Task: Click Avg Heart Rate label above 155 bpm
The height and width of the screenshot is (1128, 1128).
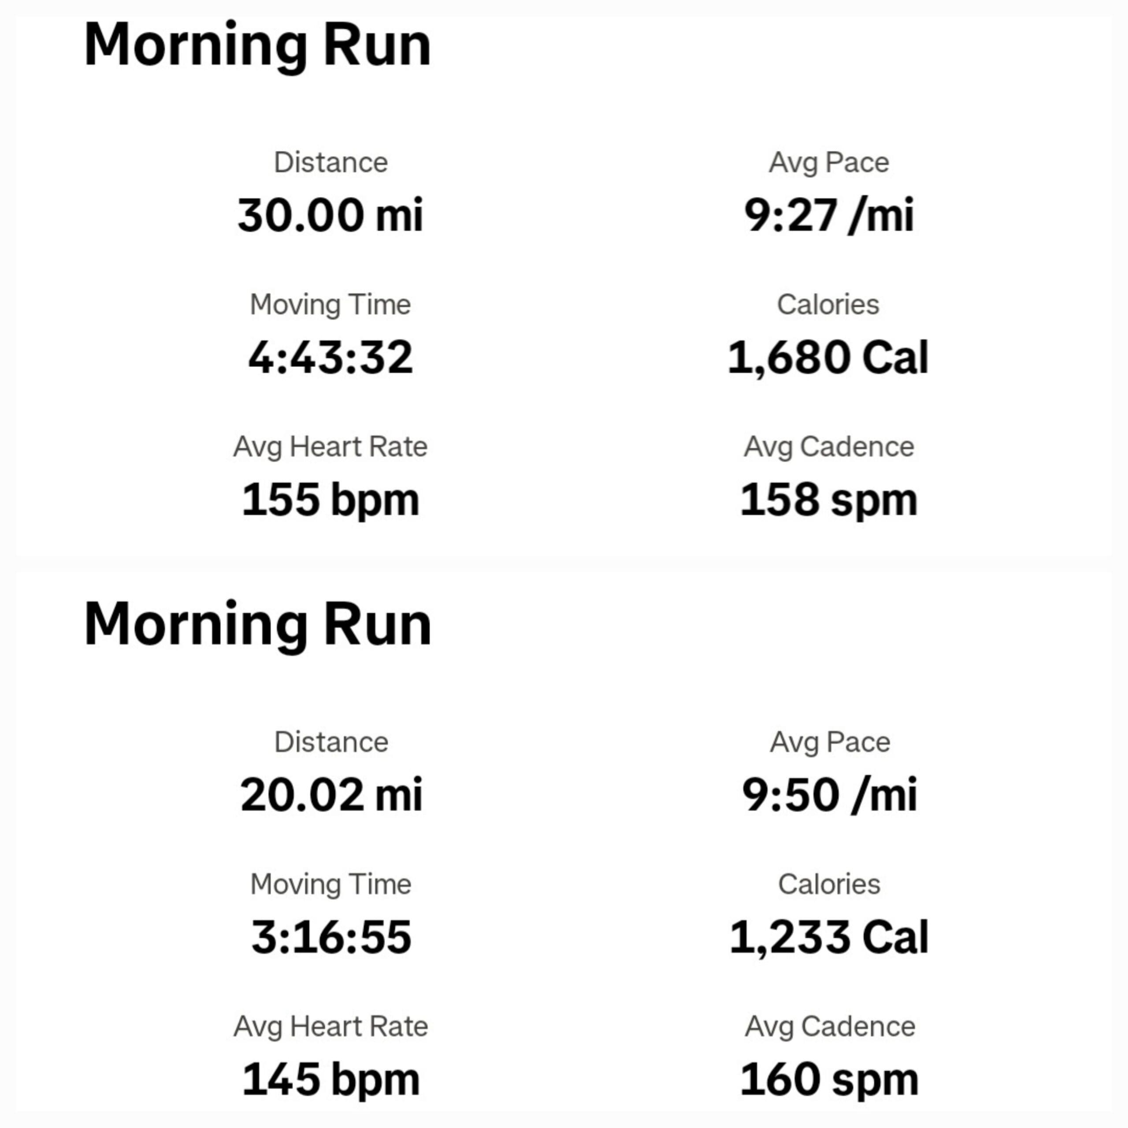Action: (330, 447)
